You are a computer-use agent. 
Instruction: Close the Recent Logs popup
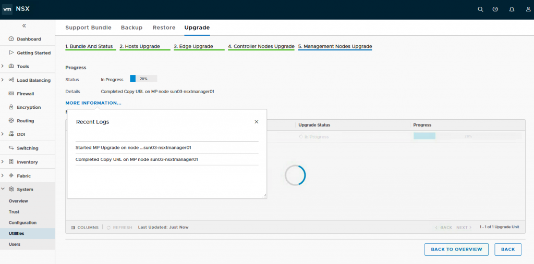[257, 122]
